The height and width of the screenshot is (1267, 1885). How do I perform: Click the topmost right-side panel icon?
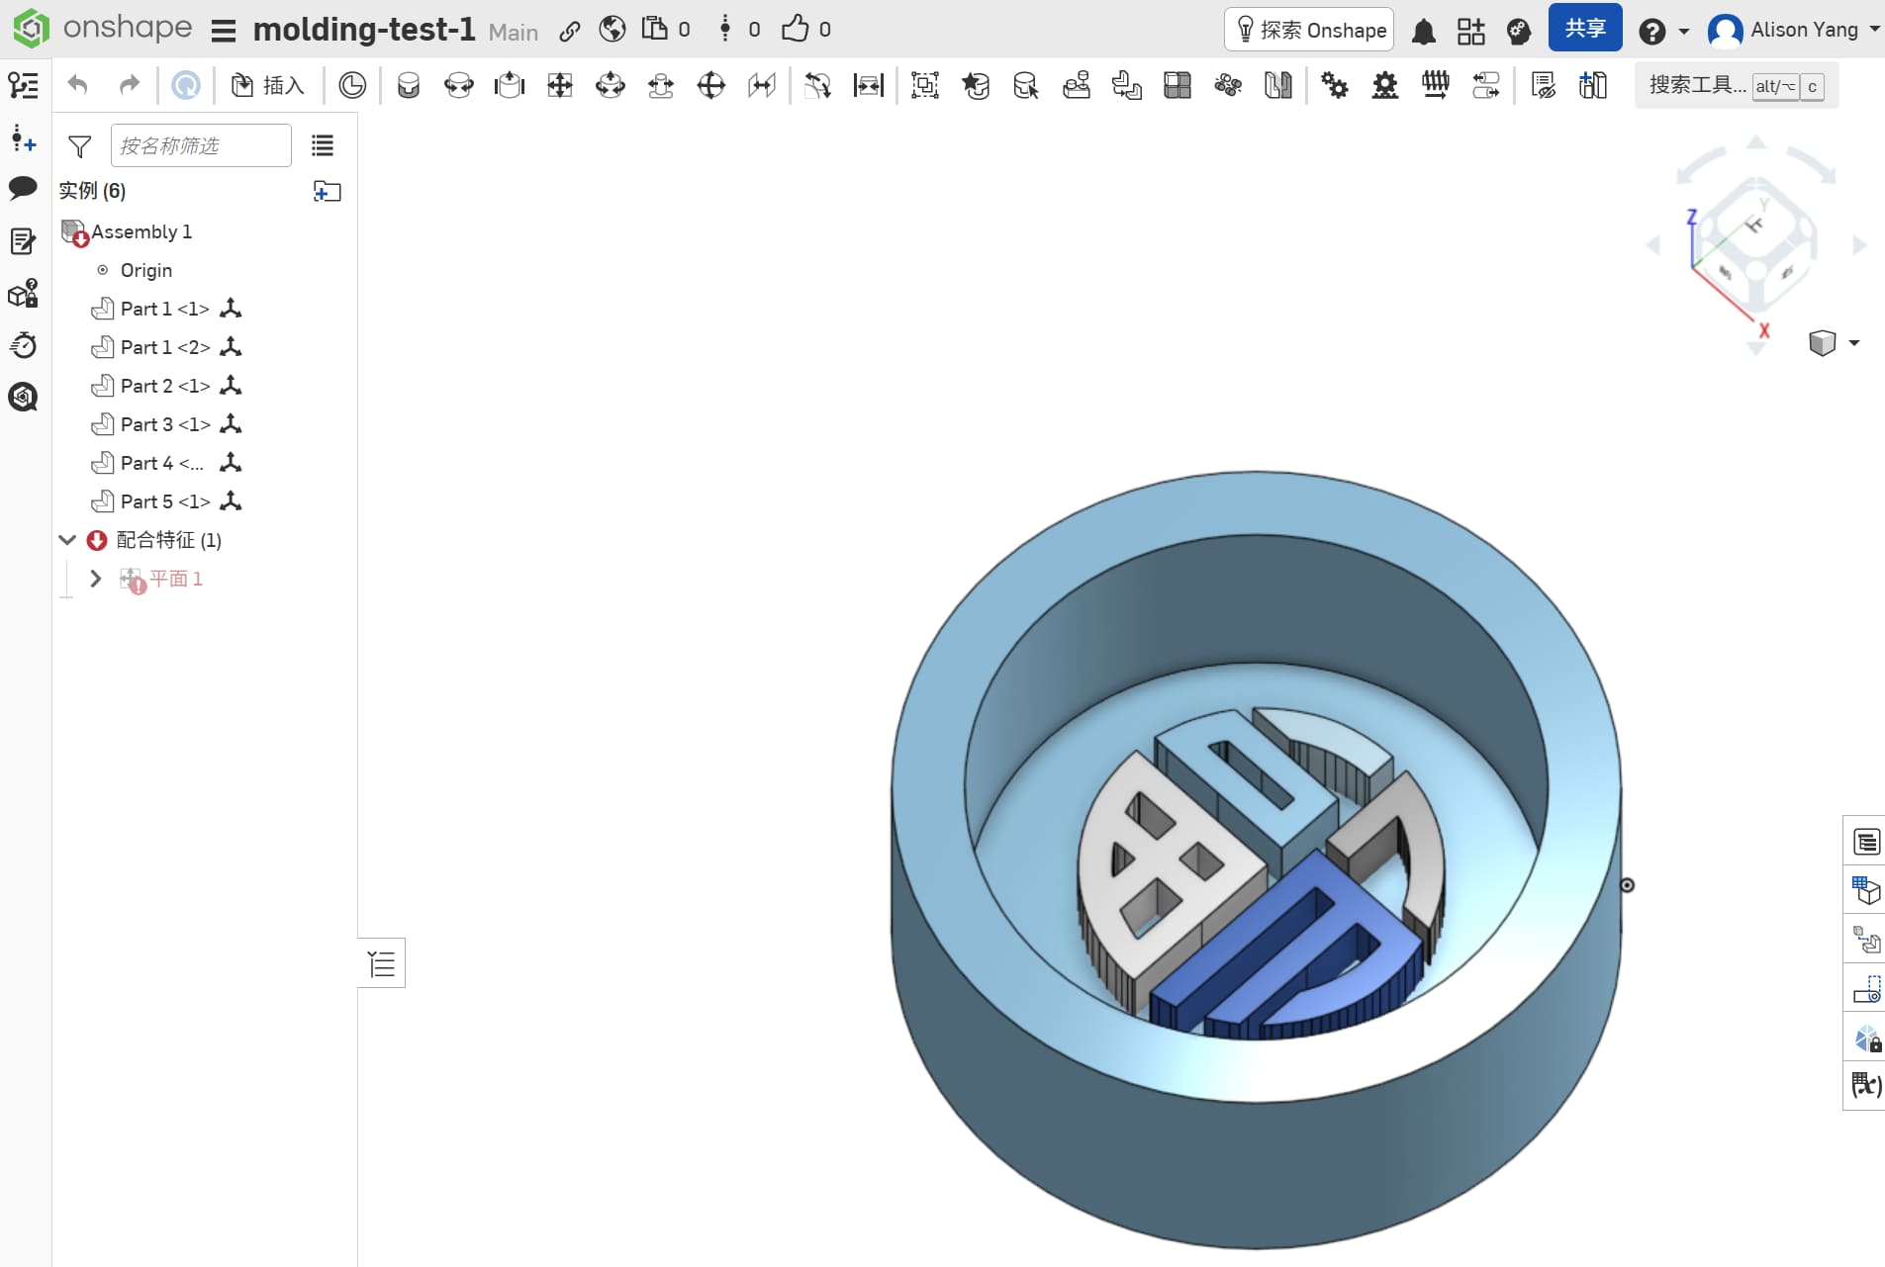tap(1866, 842)
